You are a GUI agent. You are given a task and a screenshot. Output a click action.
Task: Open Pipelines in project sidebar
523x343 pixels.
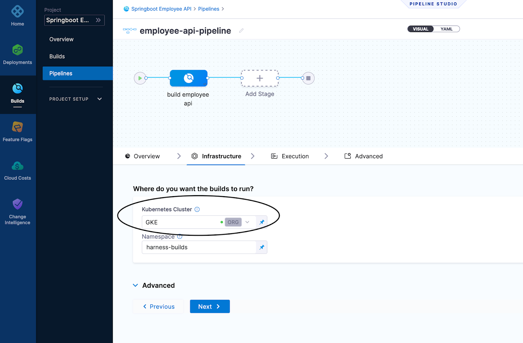78,73
